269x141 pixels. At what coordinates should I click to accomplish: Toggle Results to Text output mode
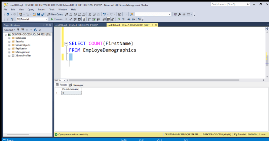pos(104,19)
